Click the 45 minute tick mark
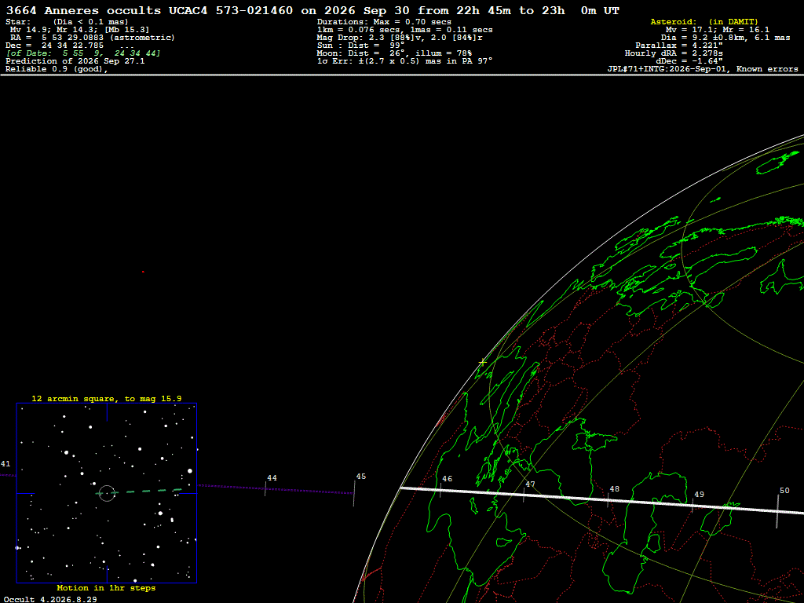 pos(354,493)
